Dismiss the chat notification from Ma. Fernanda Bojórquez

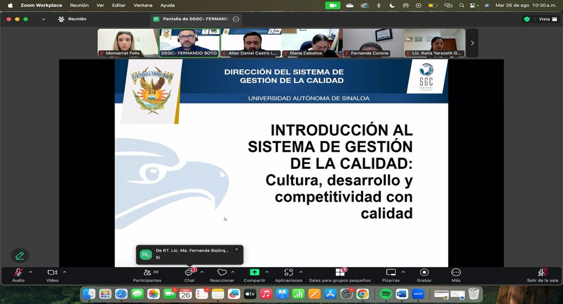(236, 249)
